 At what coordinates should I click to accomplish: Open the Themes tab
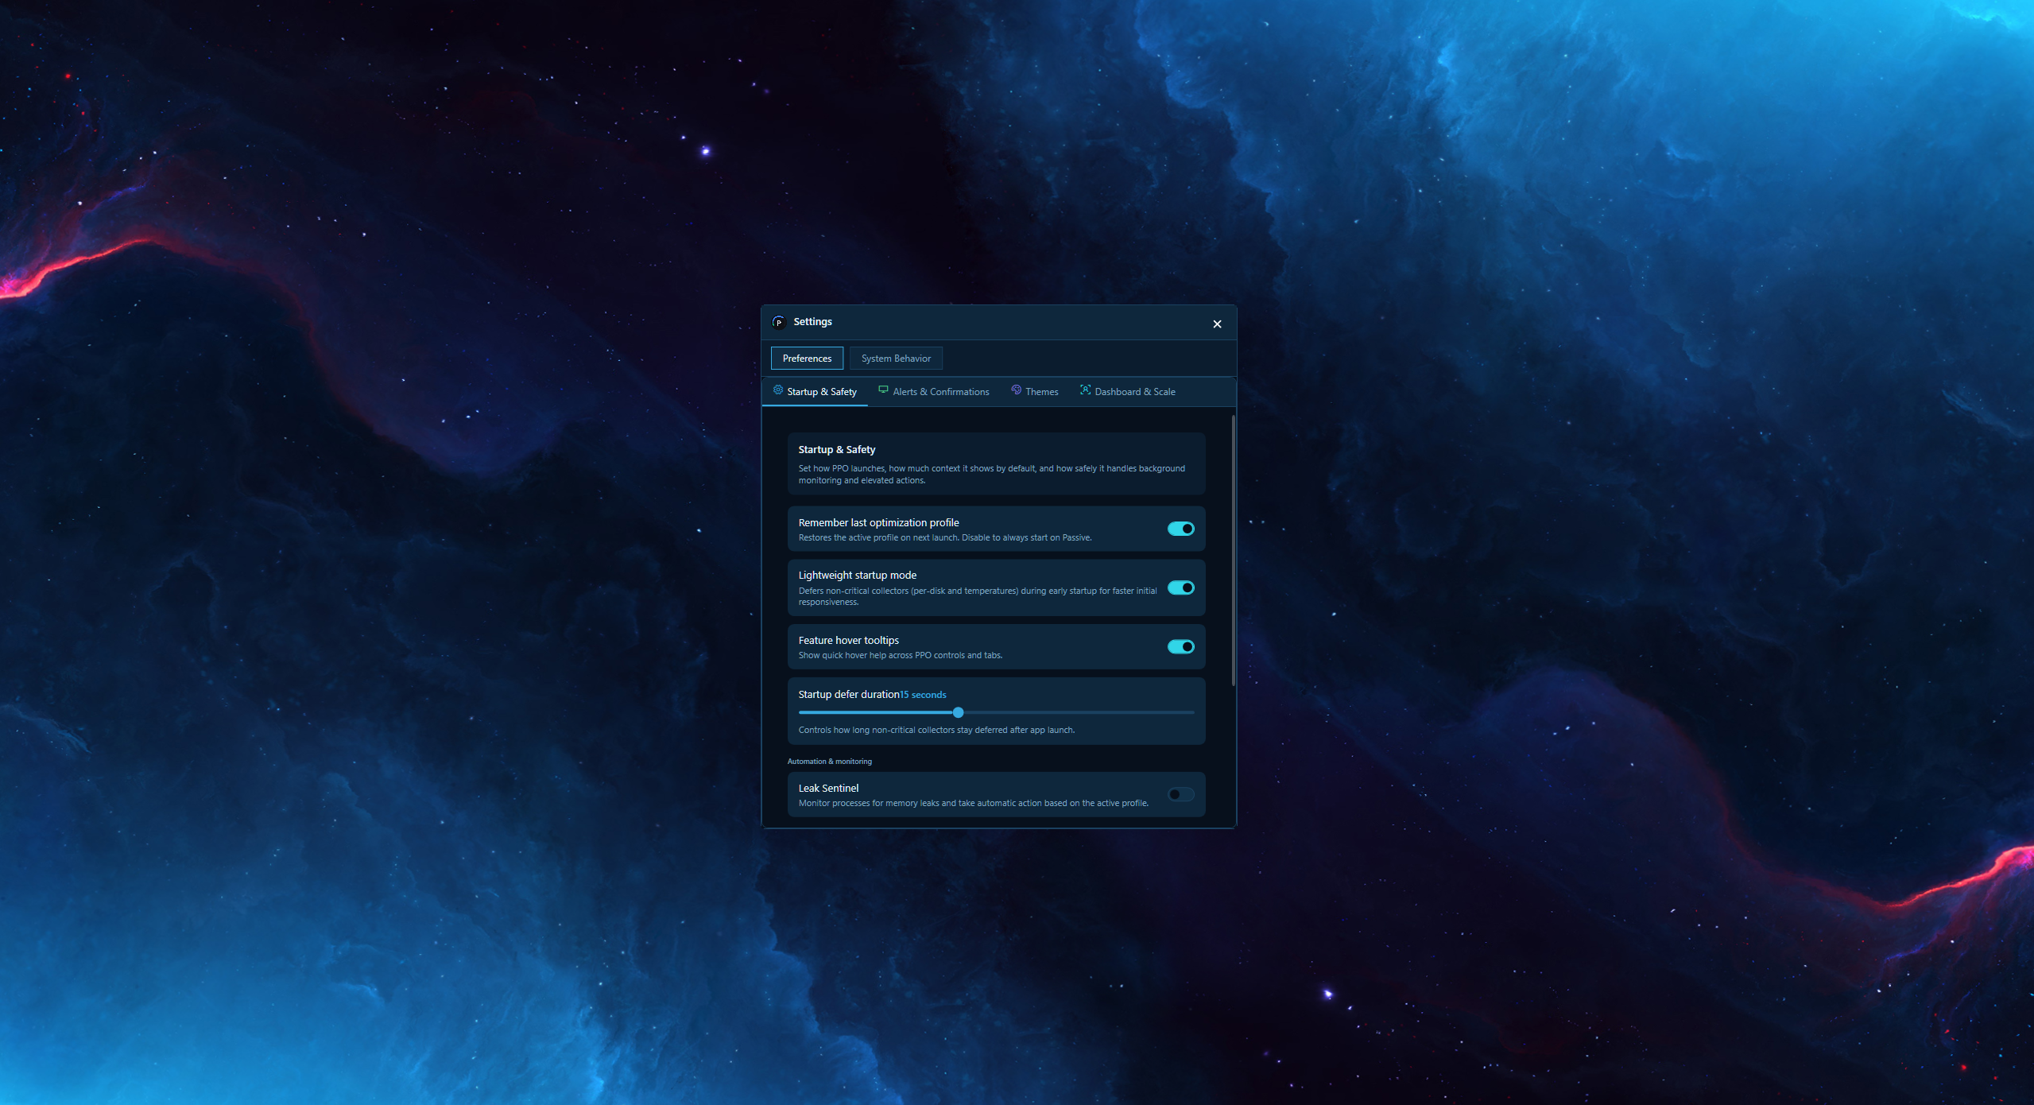pyautogui.click(x=1035, y=392)
